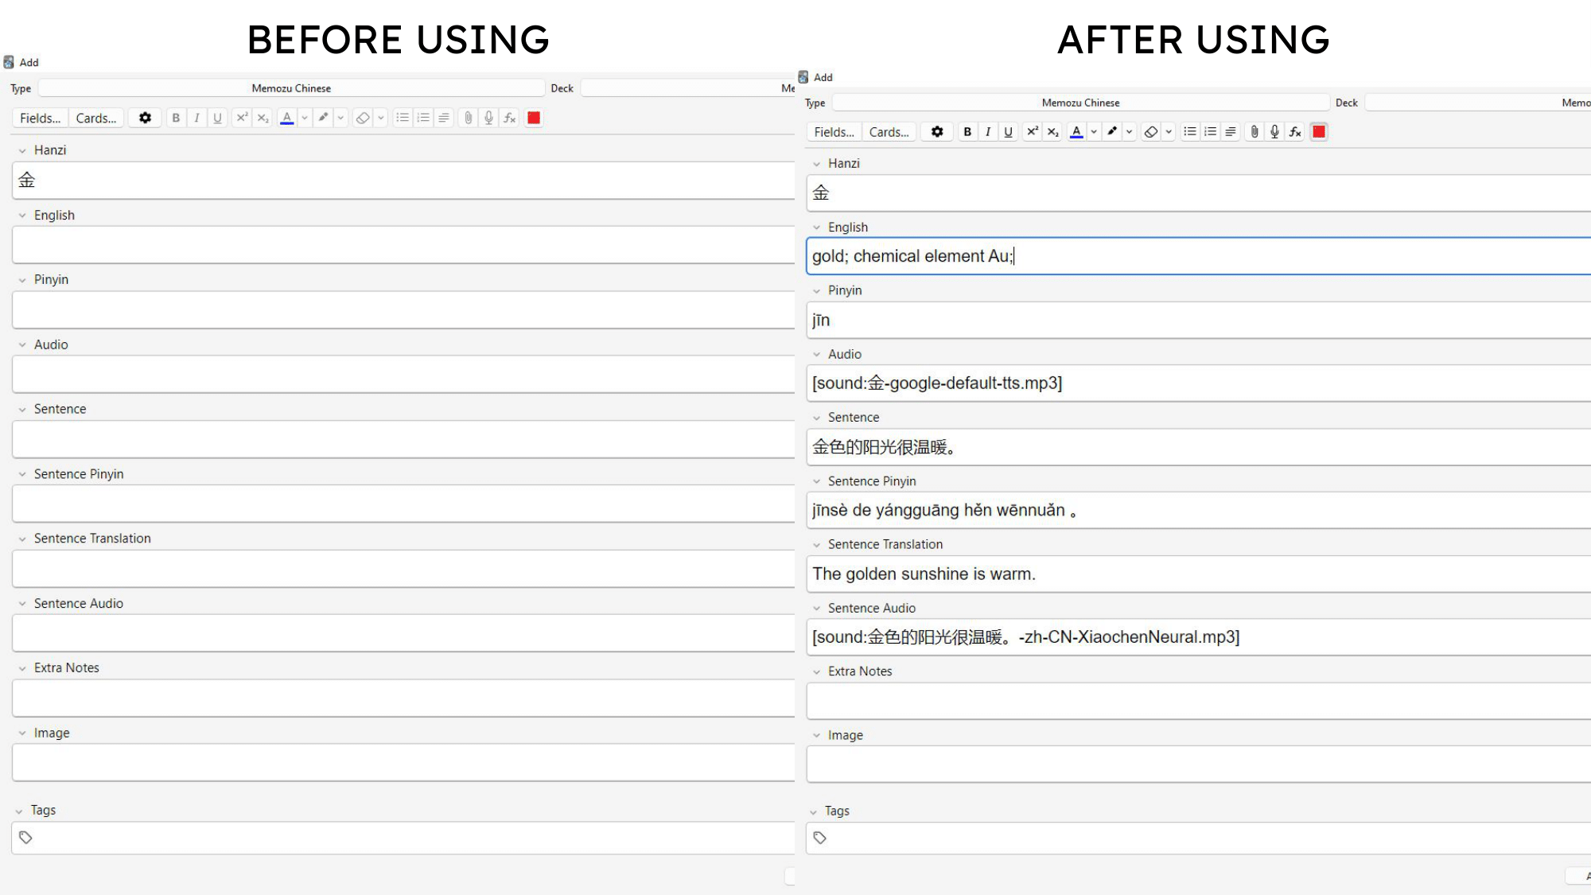
Task: Toggle italic formatting in the BEFORE USING toolbar
Action: click(x=196, y=118)
